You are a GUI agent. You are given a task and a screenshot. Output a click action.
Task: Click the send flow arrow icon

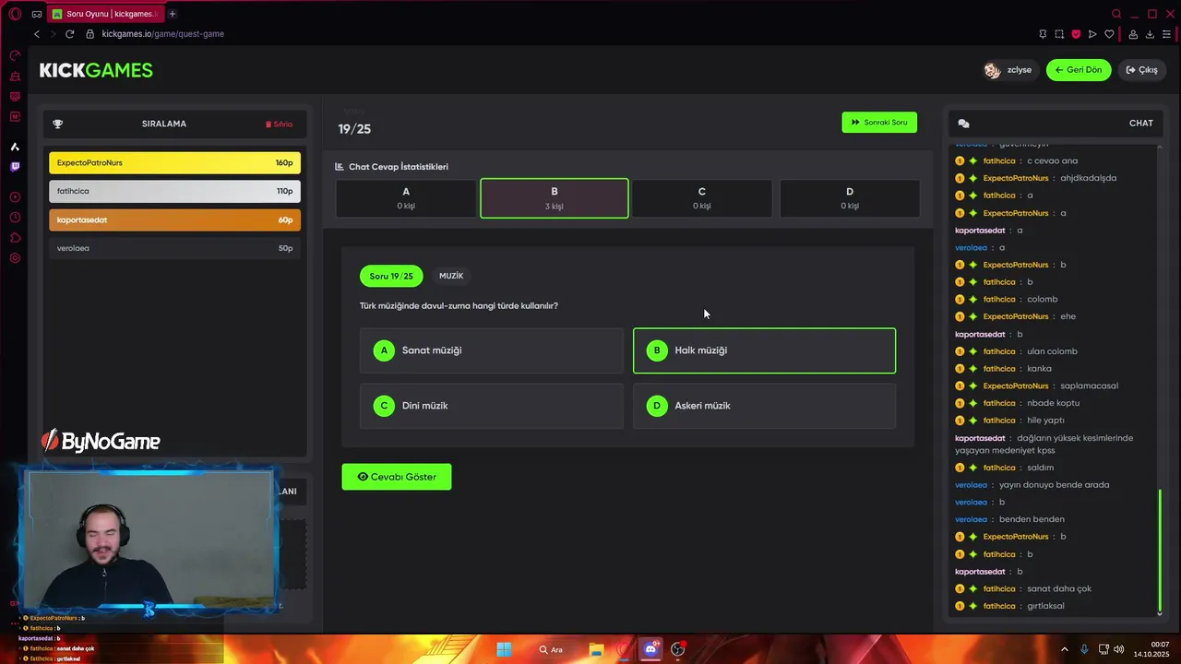[1092, 34]
